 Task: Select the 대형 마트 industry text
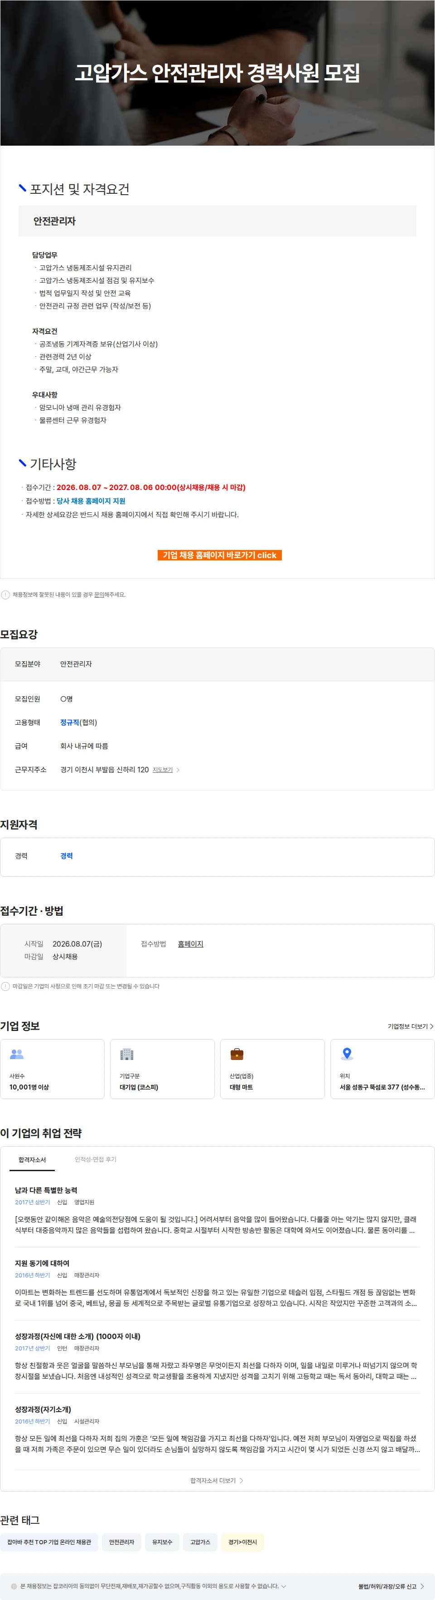pyautogui.click(x=242, y=1087)
